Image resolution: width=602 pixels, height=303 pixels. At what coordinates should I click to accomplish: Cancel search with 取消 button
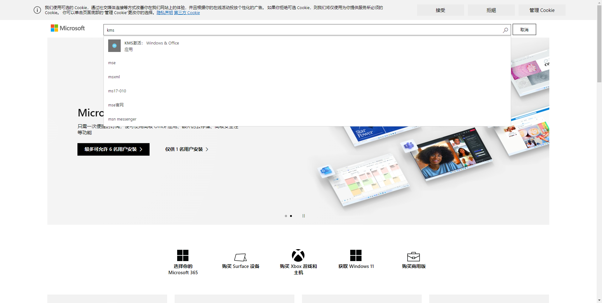[524, 30]
